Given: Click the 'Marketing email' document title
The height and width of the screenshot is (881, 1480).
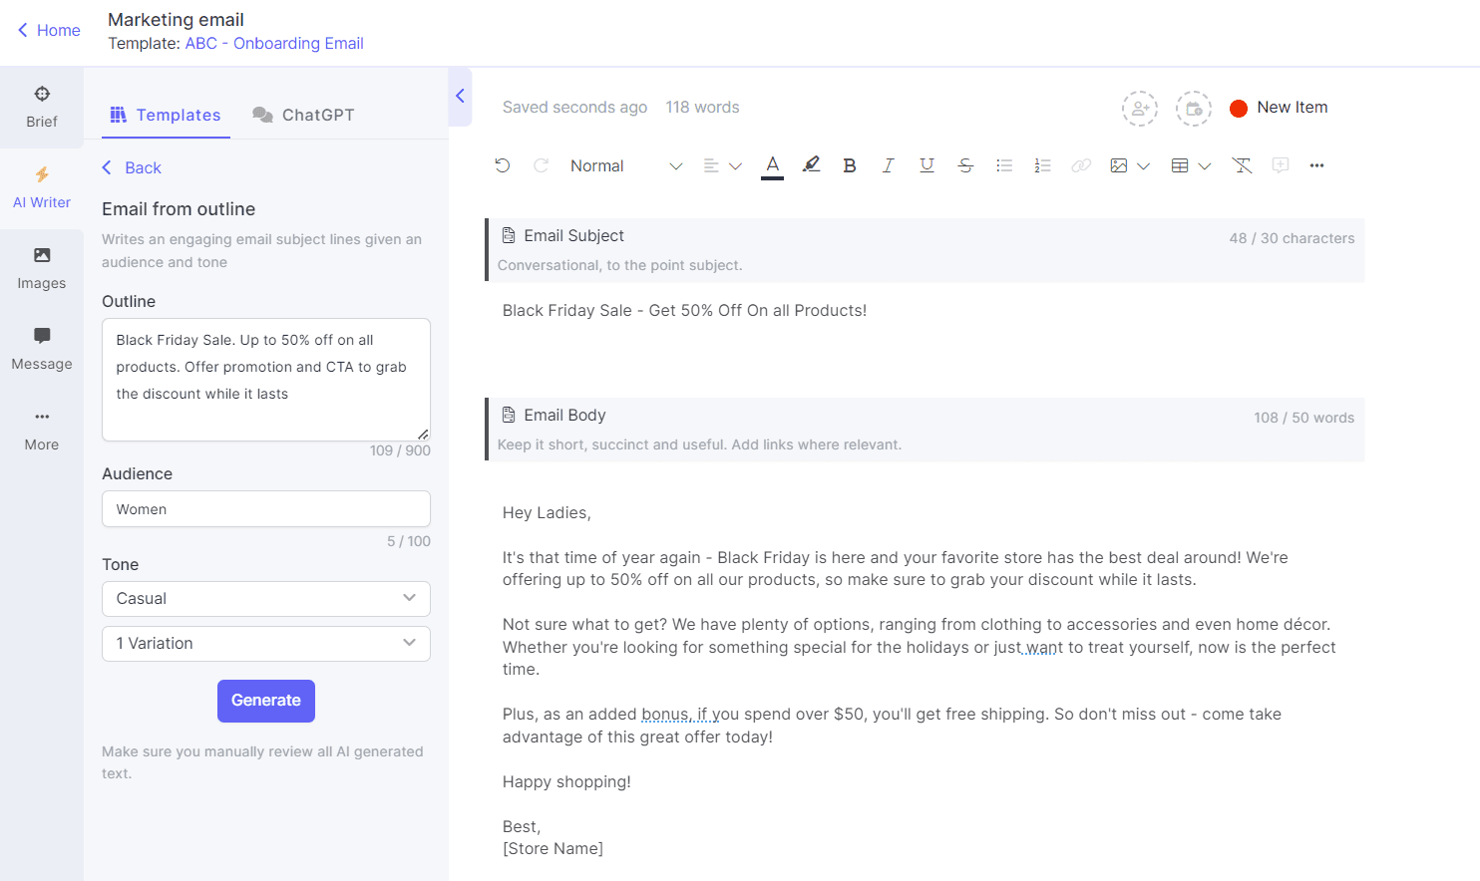Looking at the screenshot, I should [x=176, y=19].
